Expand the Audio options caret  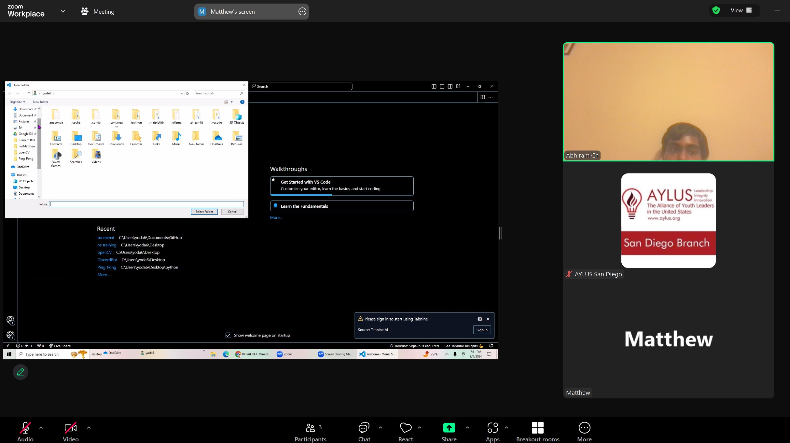pos(41,428)
